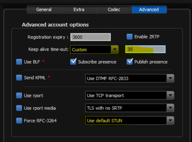Expand the Use DTMF RFC-2833 dropdown

[x=129, y=78]
